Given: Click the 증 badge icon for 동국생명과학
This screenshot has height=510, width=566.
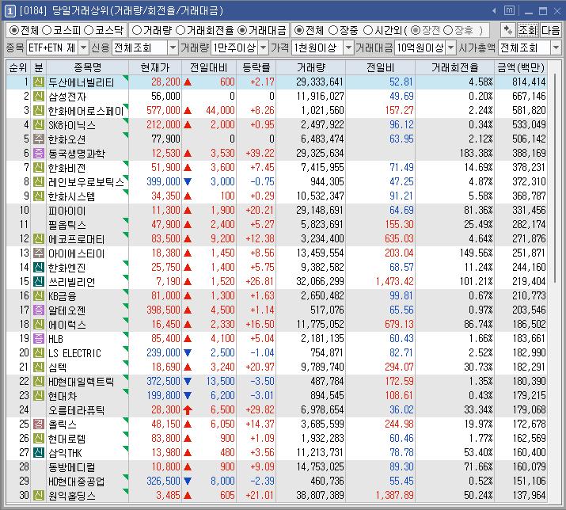Looking at the screenshot, I should pyautogui.click(x=39, y=153).
